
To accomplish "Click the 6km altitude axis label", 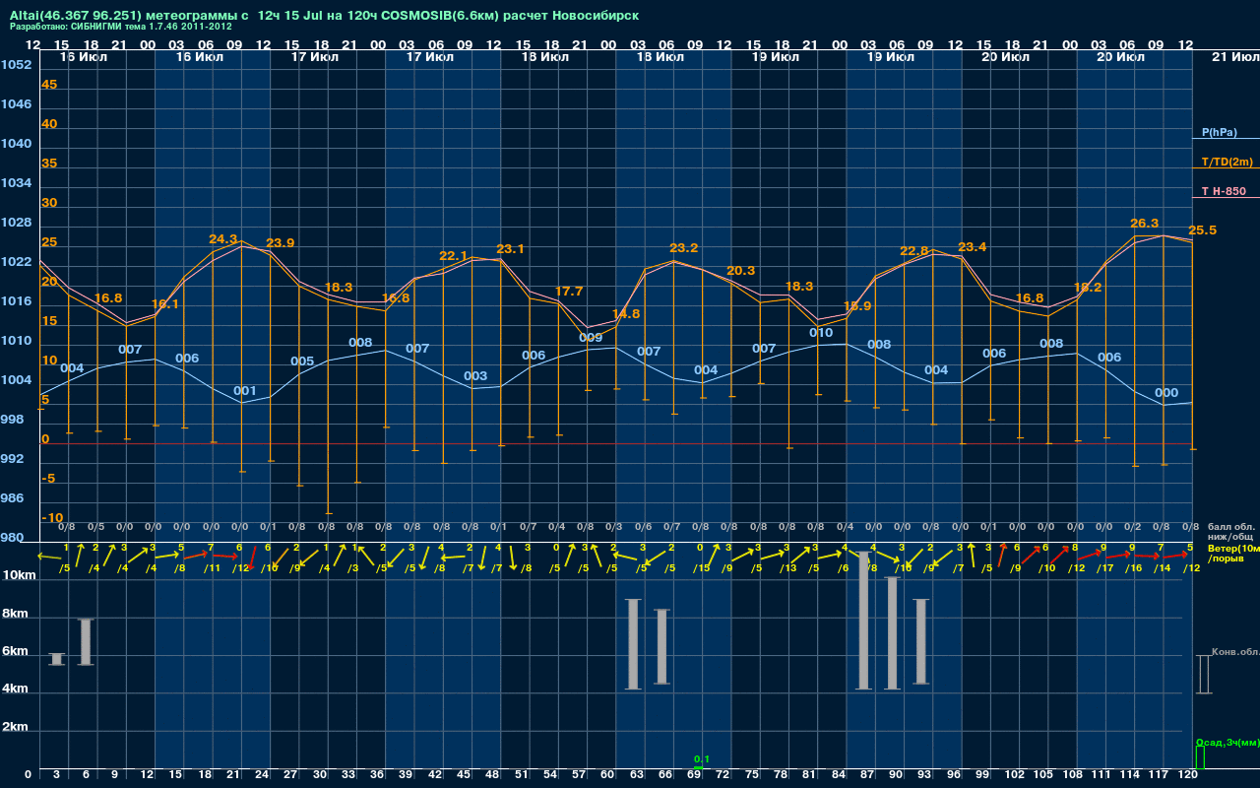I will [x=16, y=651].
